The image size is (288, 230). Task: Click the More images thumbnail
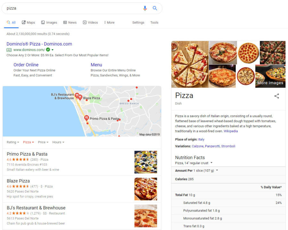pos(270,76)
